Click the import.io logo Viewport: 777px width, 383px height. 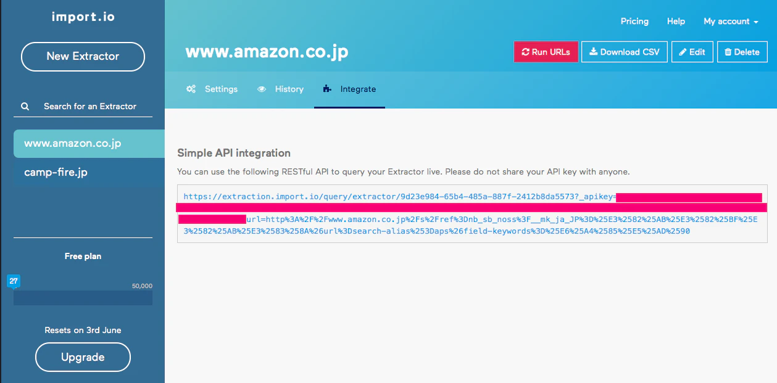pos(83,17)
